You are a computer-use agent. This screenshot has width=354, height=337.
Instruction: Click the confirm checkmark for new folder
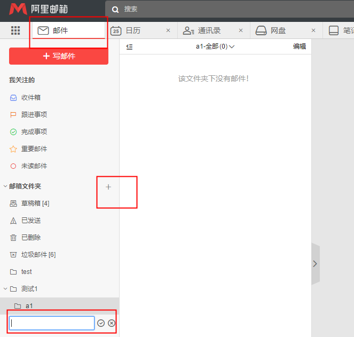101,323
